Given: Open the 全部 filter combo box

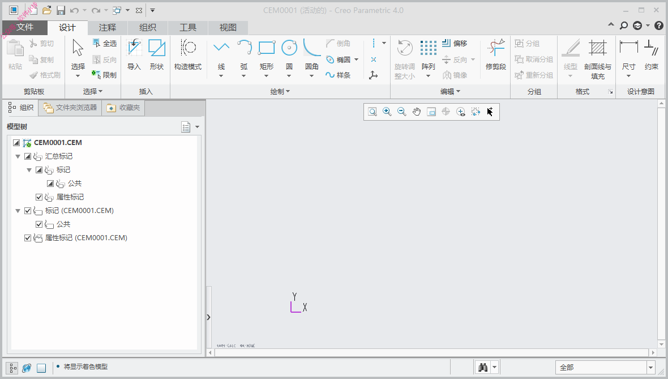Looking at the screenshot, I should pyautogui.click(x=605, y=367).
